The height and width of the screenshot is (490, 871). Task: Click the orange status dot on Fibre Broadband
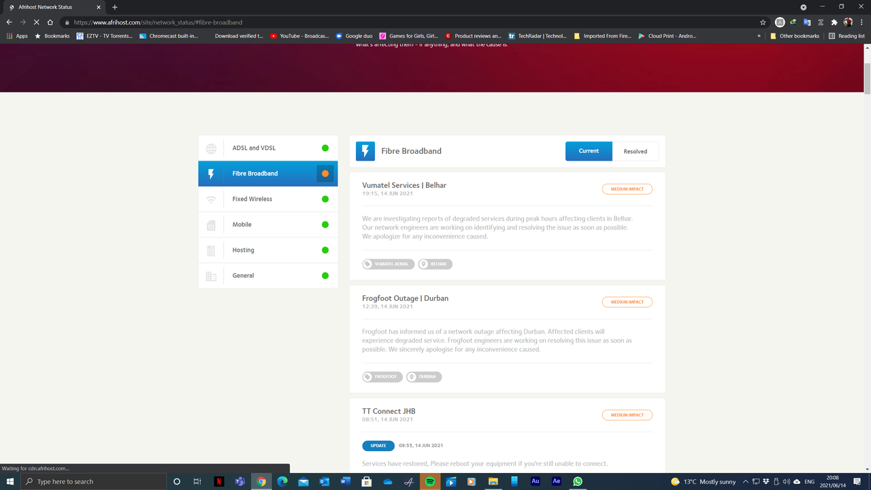[325, 174]
